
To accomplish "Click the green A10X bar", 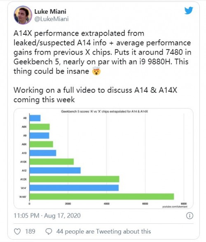I will [x=51, y=162].
